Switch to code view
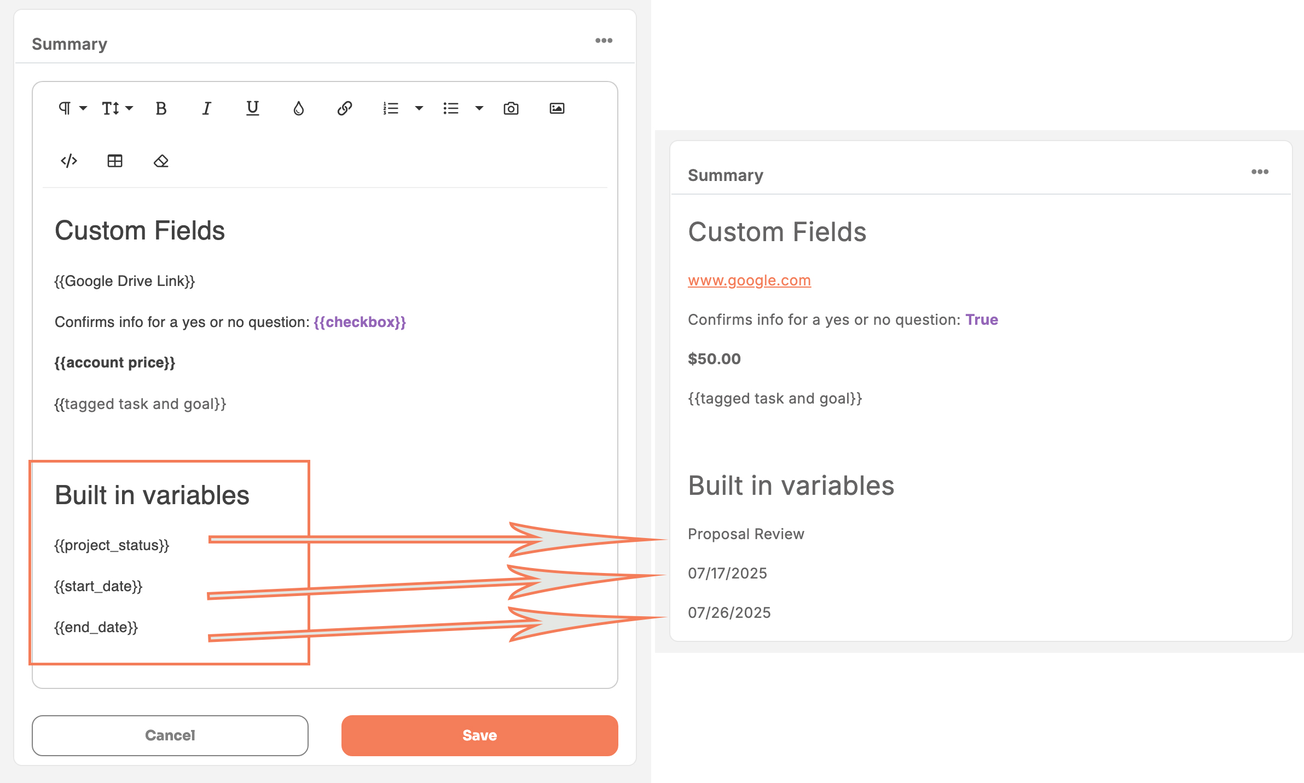1304x783 pixels. click(69, 161)
